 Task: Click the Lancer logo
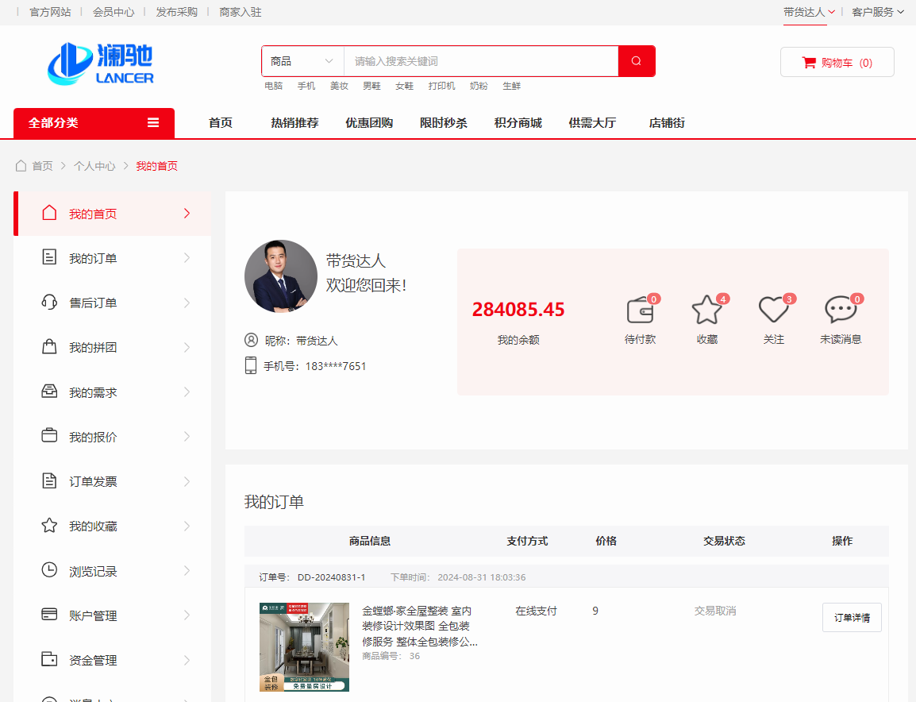click(101, 64)
